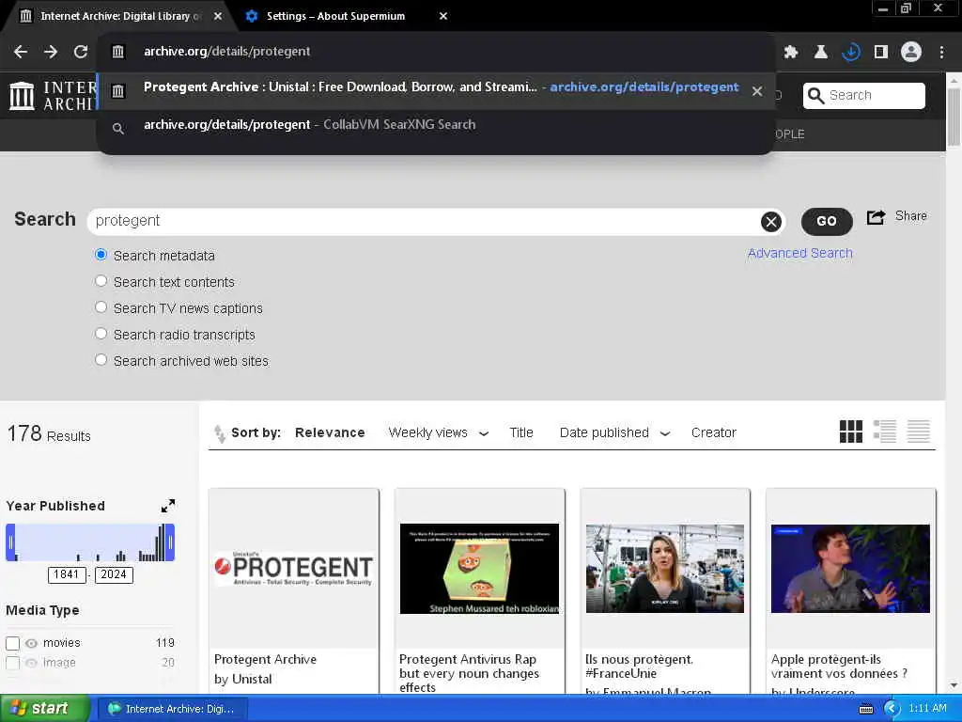Sort results by Title
This screenshot has width=962, height=722.
520,432
